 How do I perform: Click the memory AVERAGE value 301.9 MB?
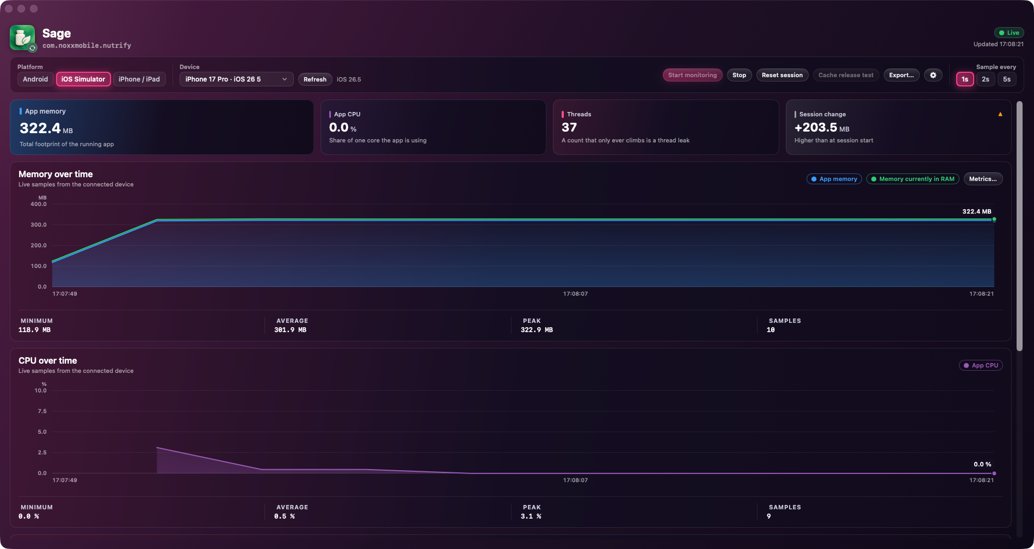click(x=290, y=330)
